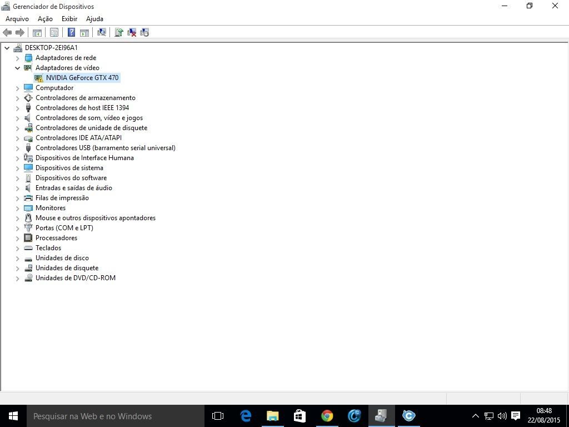
Task: Select Controladores de unidade de disquete label
Action: coord(92,128)
